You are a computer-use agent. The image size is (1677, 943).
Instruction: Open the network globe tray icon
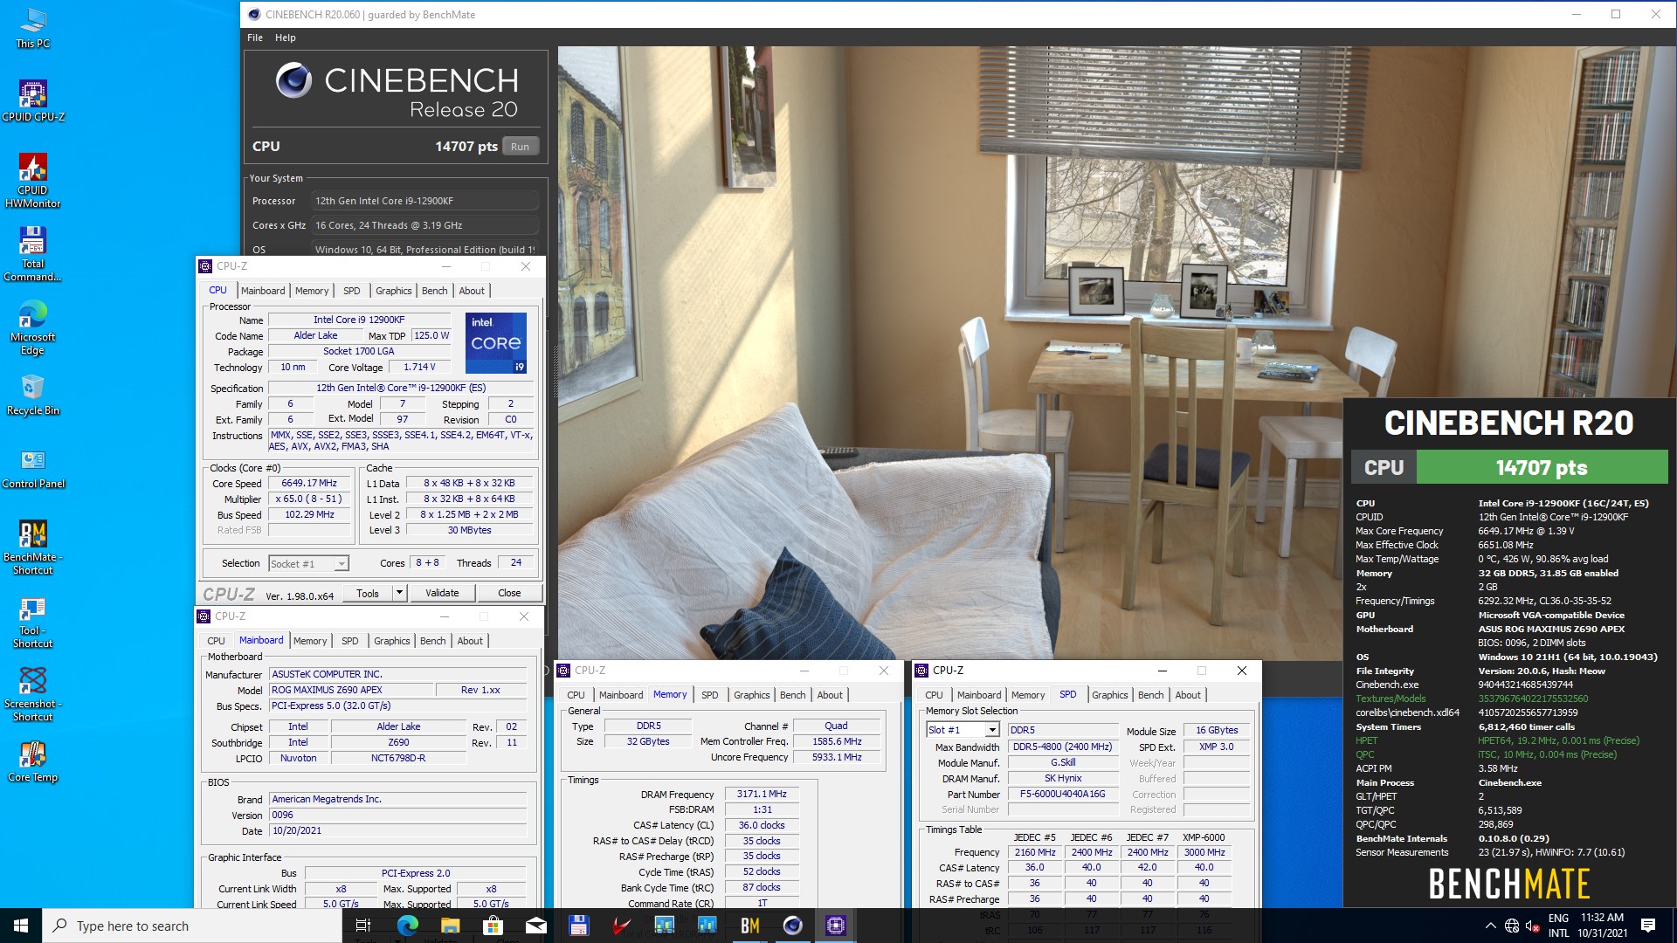[x=1512, y=926]
